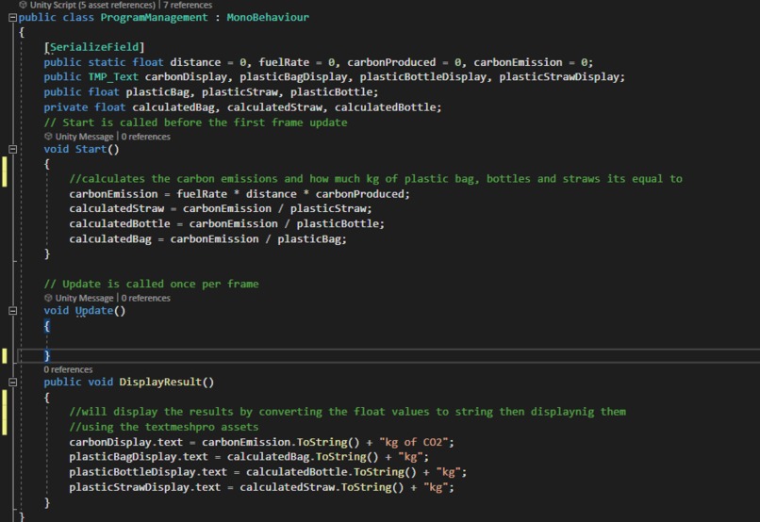Collapse the ProgramManagement class outline

13,18
